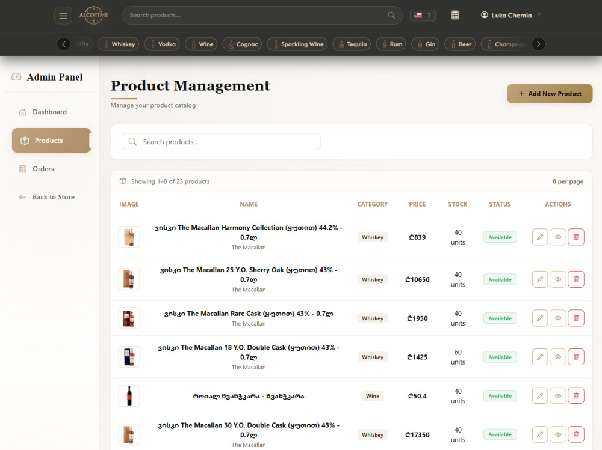Select the Gin category chip
The image size is (602, 450).
(426, 44)
